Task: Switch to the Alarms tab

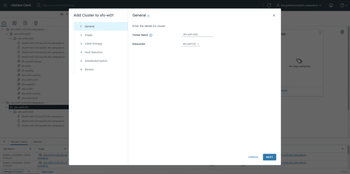Action: tap(38, 142)
